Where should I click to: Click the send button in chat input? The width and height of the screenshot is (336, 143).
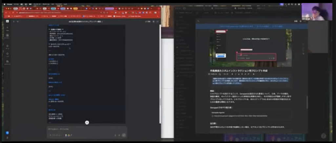tap(124, 135)
